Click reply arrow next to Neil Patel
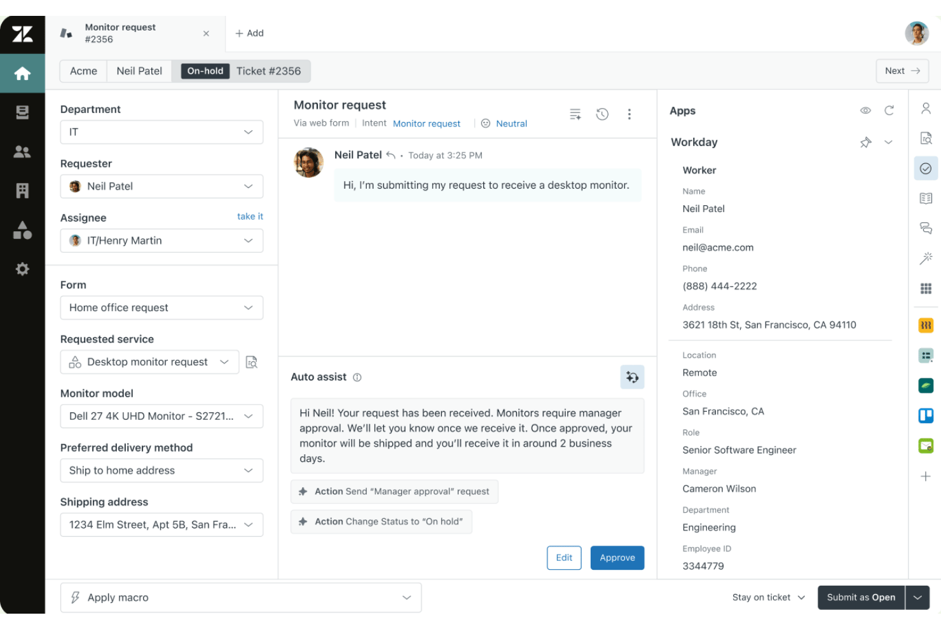Viewport: 941px width, 627px height. pyautogui.click(x=391, y=155)
